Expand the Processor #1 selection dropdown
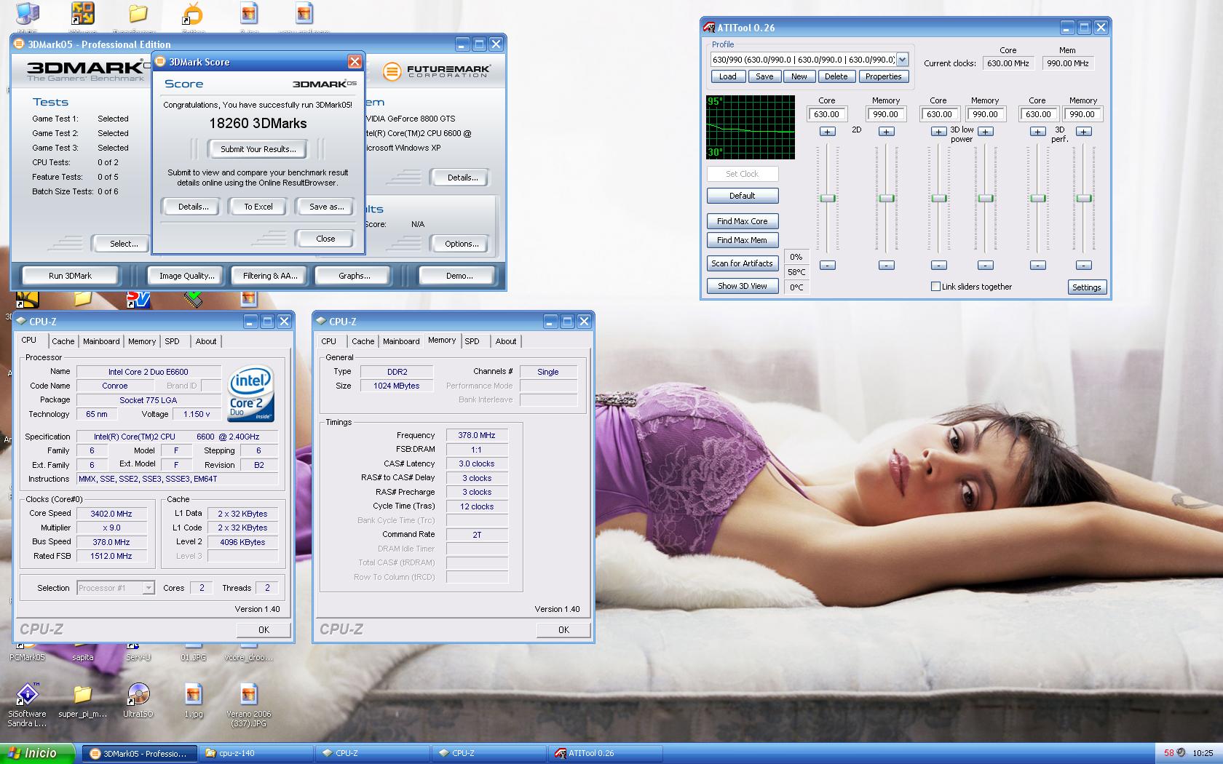 pyautogui.click(x=149, y=588)
